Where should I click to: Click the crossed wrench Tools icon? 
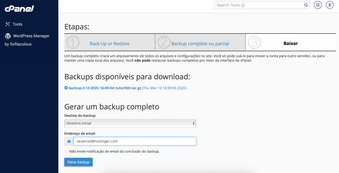pyautogui.click(x=8, y=24)
